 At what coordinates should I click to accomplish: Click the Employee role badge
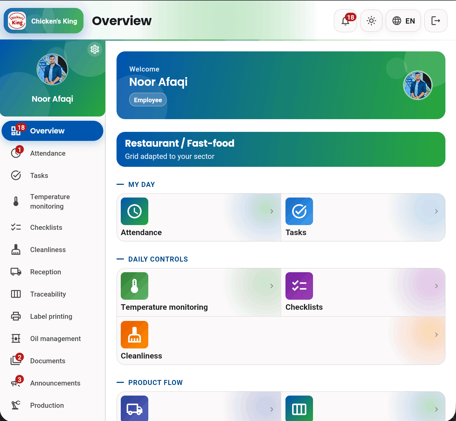pyautogui.click(x=148, y=100)
